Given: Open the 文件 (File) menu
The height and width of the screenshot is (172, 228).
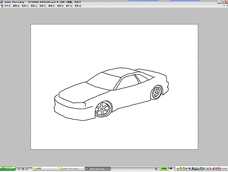Looking at the screenshot, I should [x=7, y=6].
